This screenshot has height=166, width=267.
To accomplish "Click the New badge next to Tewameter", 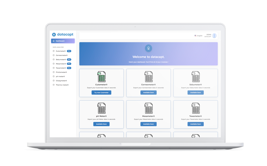I will 69,68.
